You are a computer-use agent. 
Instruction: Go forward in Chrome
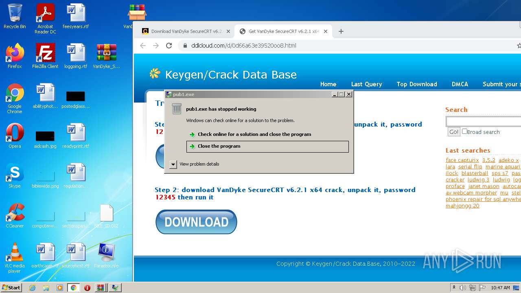pos(156,46)
